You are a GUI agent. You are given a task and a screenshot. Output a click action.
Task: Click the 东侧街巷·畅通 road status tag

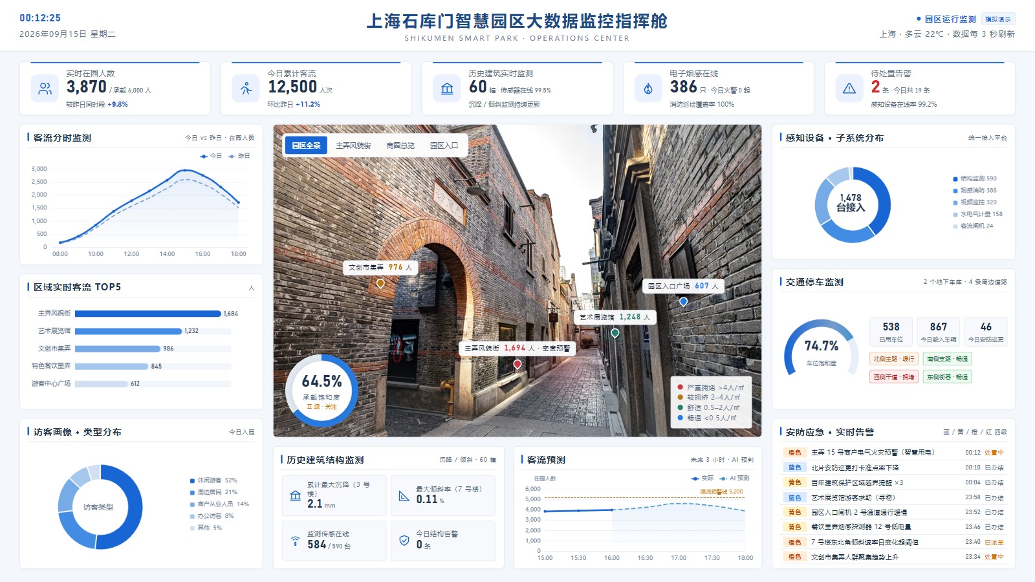[947, 377]
